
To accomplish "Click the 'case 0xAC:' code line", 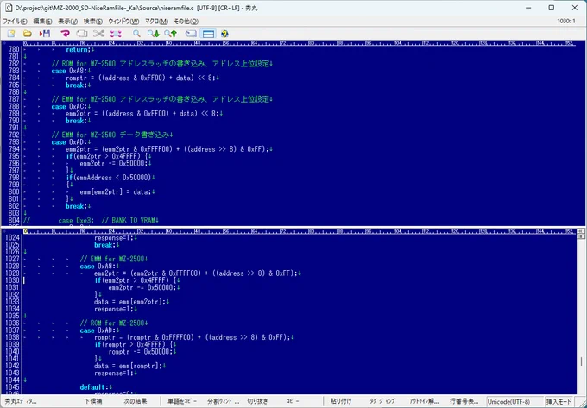I will (x=69, y=107).
